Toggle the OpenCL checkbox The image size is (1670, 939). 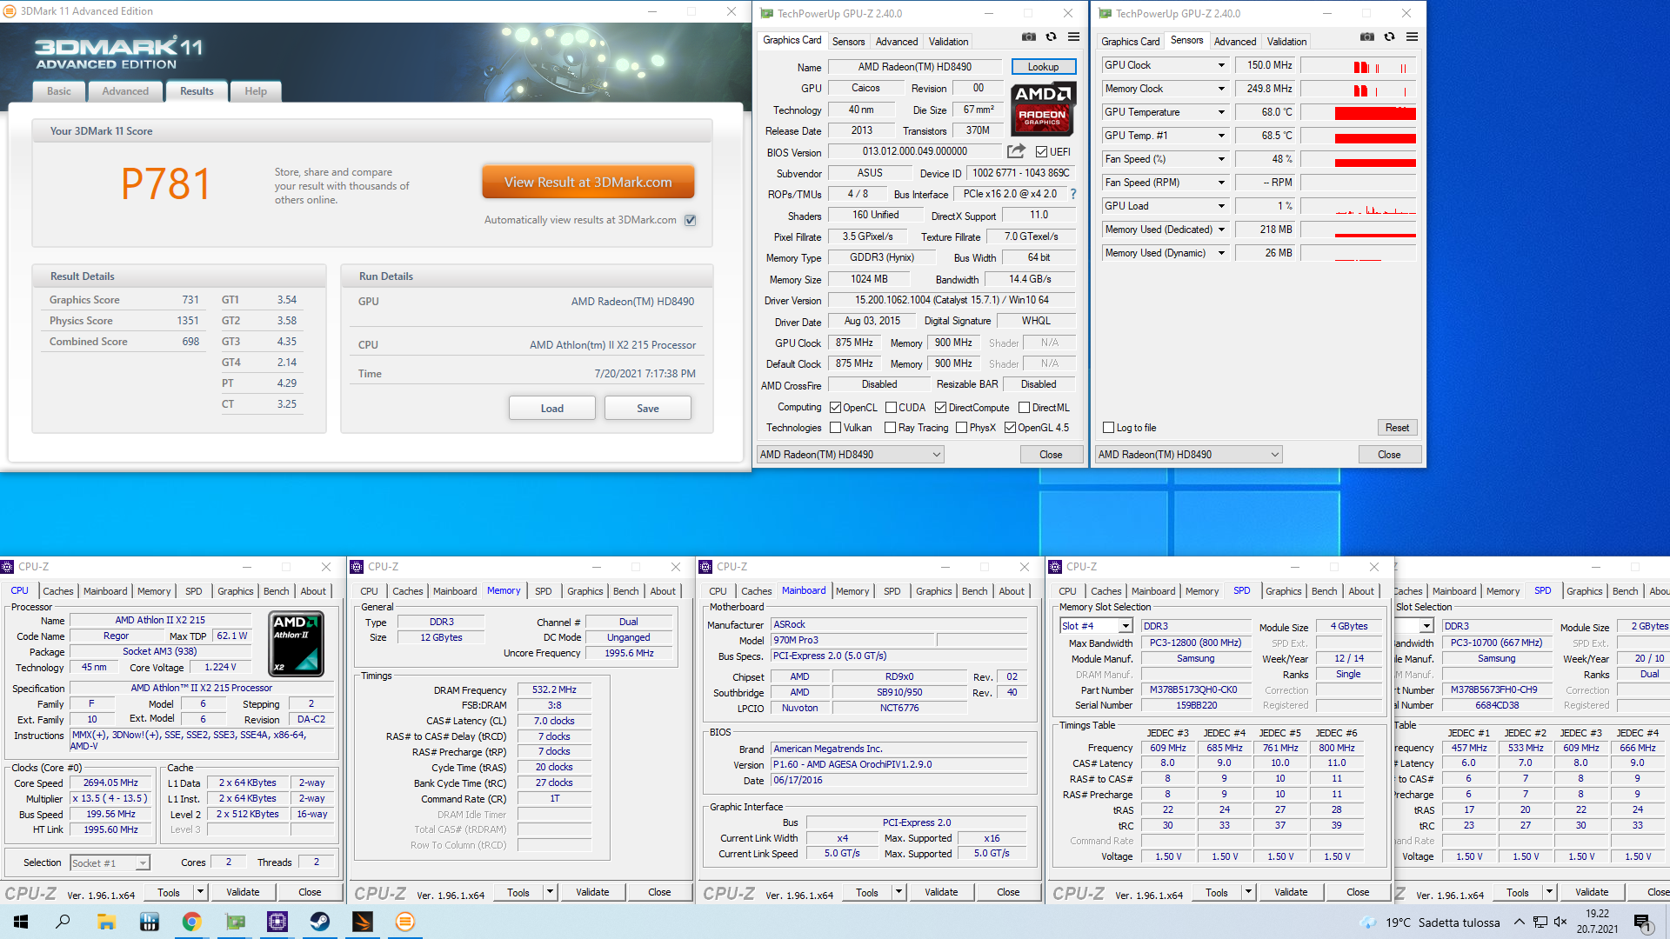click(835, 408)
